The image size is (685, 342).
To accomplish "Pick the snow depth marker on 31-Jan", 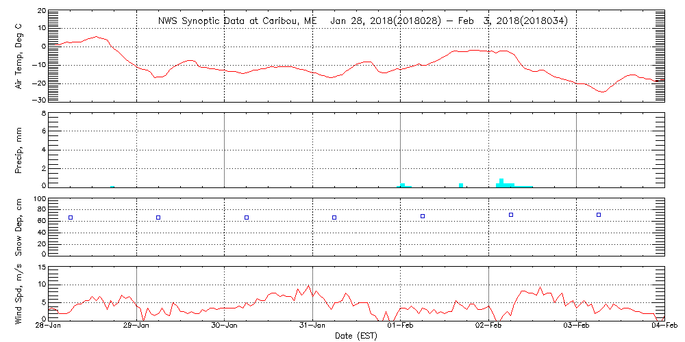I will tap(334, 218).
